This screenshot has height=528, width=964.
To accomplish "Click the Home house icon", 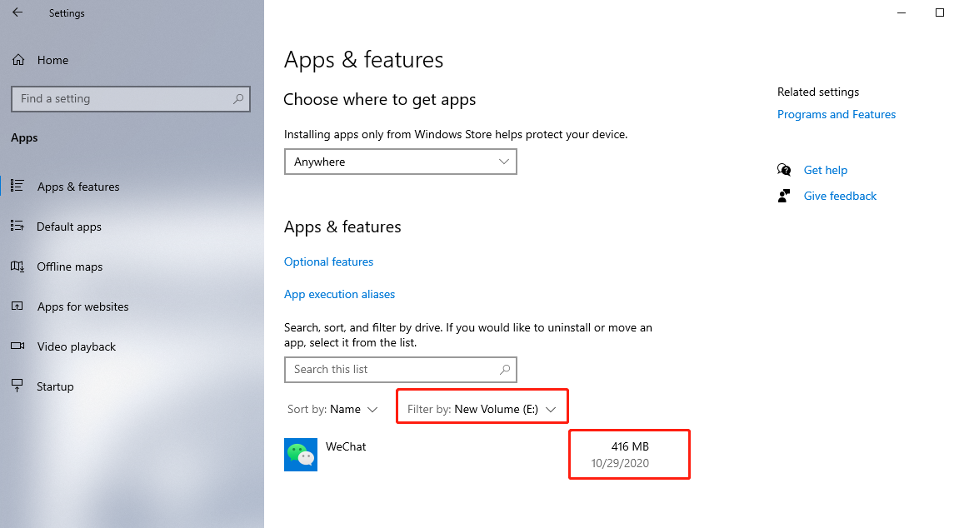I will click(x=18, y=60).
